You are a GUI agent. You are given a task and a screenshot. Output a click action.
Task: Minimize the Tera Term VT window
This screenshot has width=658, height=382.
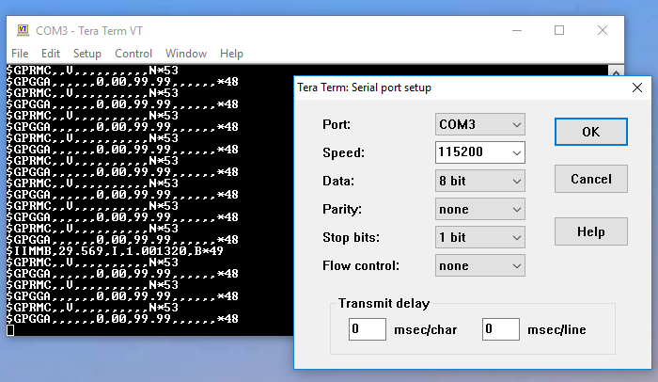(x=517, y=30)
